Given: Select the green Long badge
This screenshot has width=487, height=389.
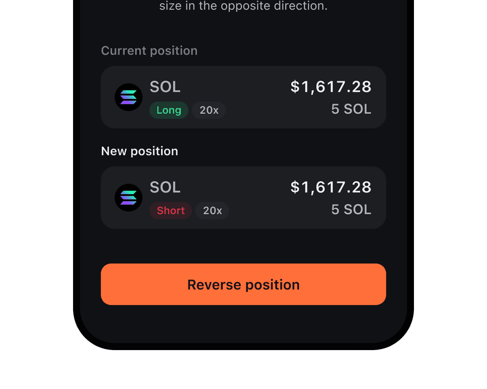Looking at the screenshot, I should coord(169,110).
